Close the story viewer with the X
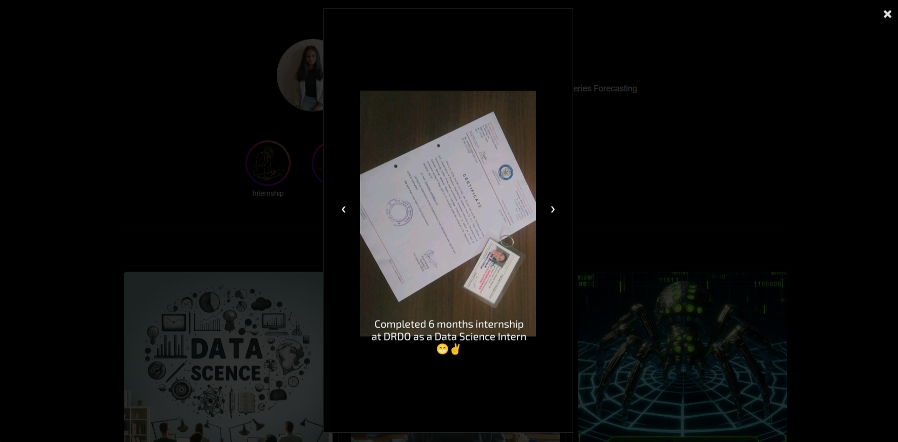The width and height of the screenshot is (898, 442). [x=887, y=14]
